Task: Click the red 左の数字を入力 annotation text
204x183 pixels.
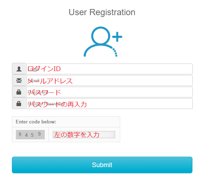Action: pyautogui.click(x=77, y=135)
